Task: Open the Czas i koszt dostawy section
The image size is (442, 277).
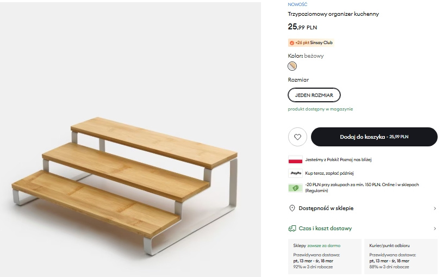Action: coord(325,229)
